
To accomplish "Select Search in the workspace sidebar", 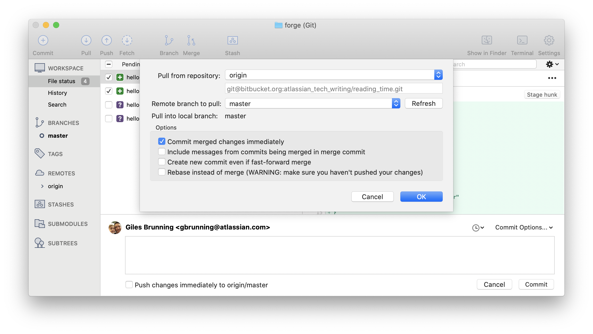I will [x=57, y=105].
